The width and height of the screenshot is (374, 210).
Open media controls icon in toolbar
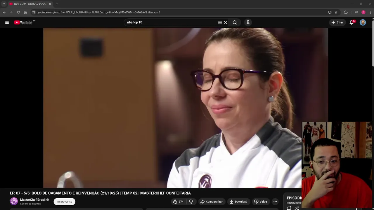tap(356, 12)
